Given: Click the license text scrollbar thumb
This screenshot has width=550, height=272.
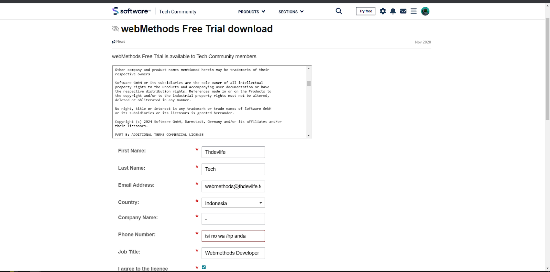Looking at the screenshot, I should [x=309, y=83].
